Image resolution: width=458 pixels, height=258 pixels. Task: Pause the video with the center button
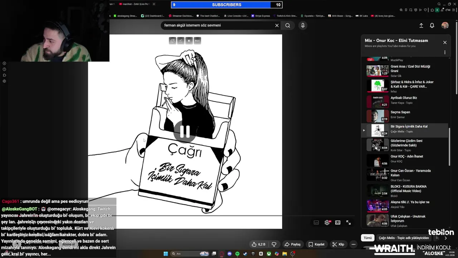click(185, 132)
